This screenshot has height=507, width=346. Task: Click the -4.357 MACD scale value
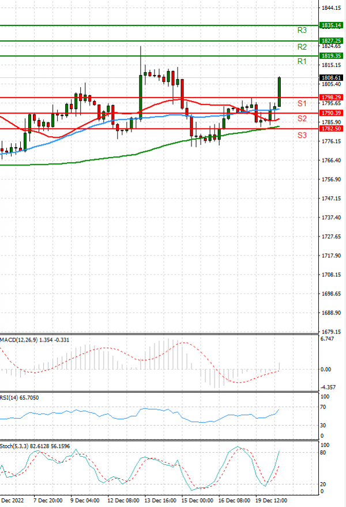point(328,387)
